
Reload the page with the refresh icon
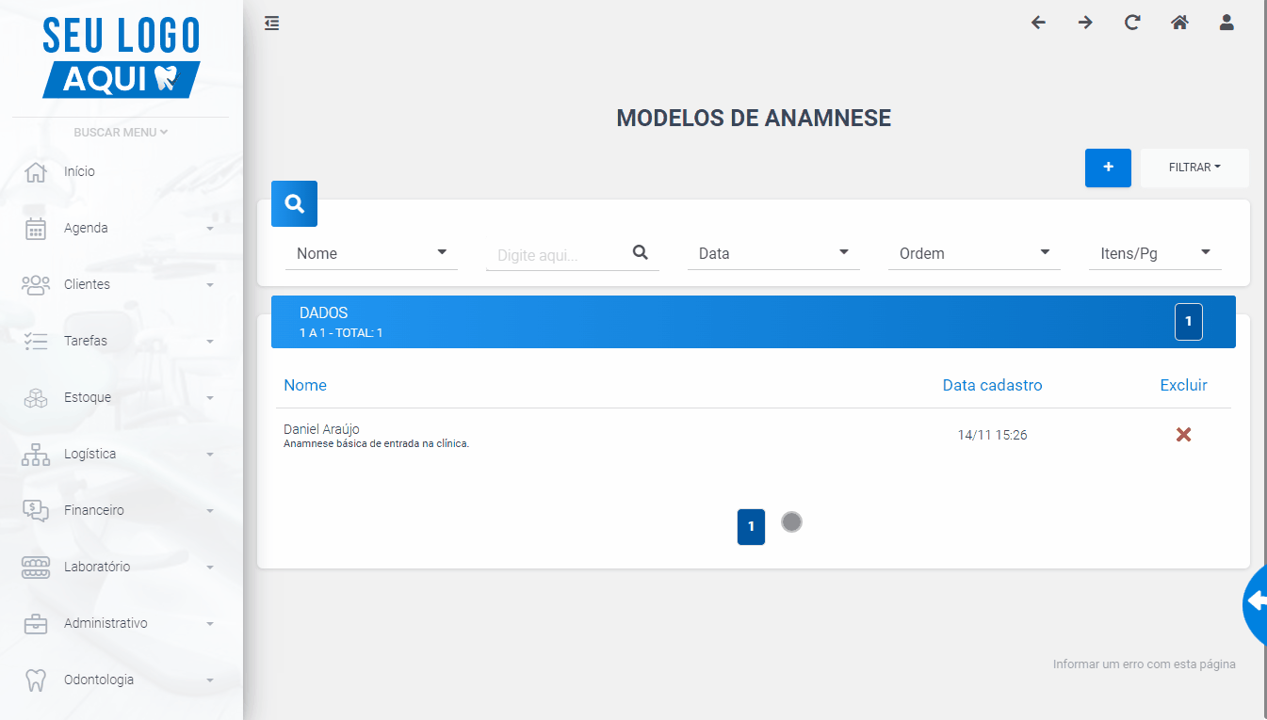pos(1132,23)
